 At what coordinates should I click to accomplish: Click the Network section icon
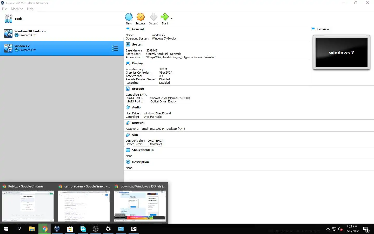point(128,123)
